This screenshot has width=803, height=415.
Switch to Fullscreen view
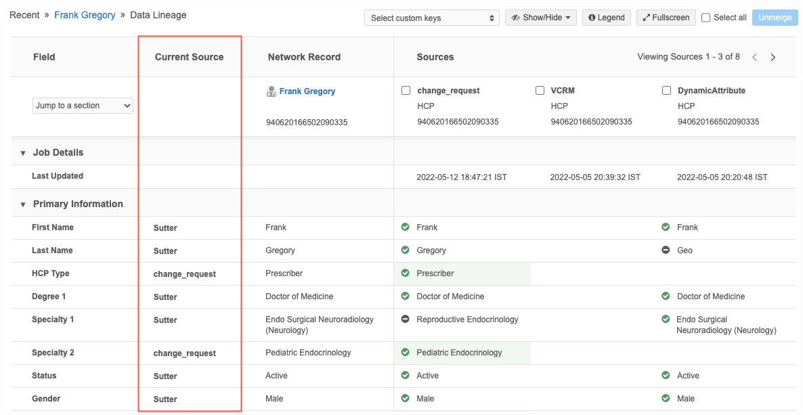click(x=666, y=18)
